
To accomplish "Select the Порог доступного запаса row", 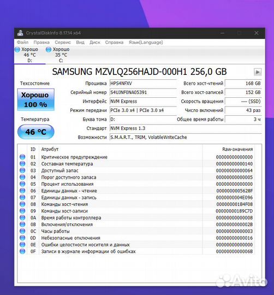I will point(136,177).
